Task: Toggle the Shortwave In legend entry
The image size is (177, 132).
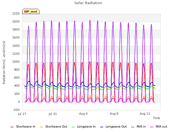Action: point(23,127)
